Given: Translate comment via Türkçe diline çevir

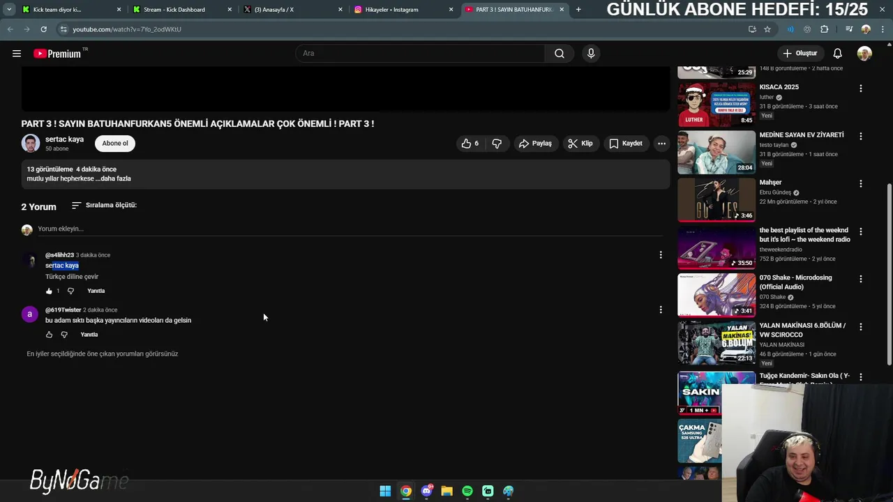Looking at the screenshot, I should coord(72,277).
